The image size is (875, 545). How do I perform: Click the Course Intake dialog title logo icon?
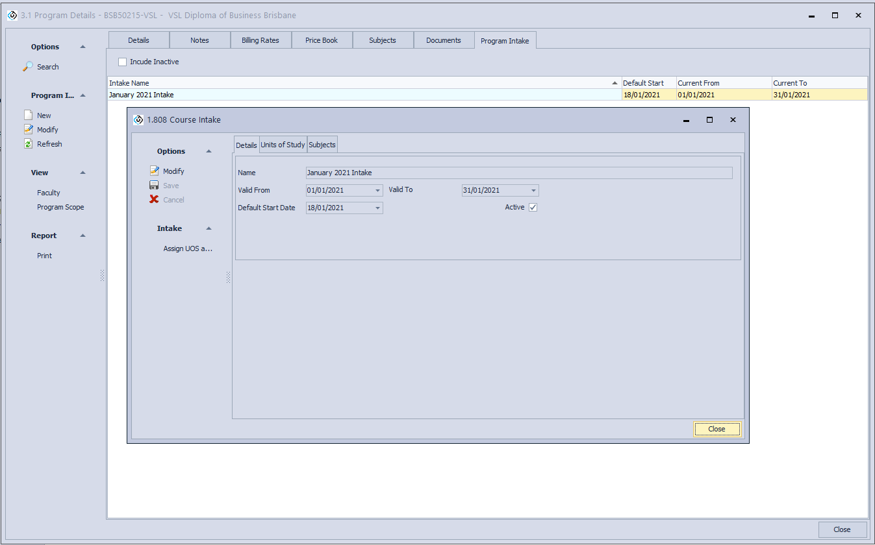(x=138, y=120)
